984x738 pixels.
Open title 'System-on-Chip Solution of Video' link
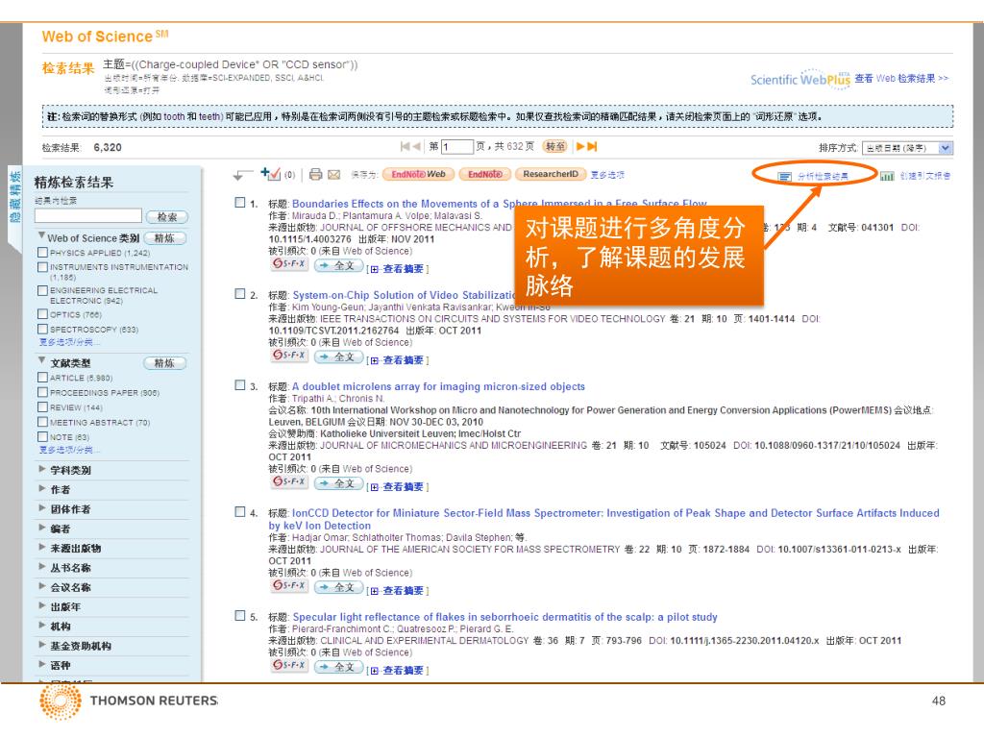405,295
